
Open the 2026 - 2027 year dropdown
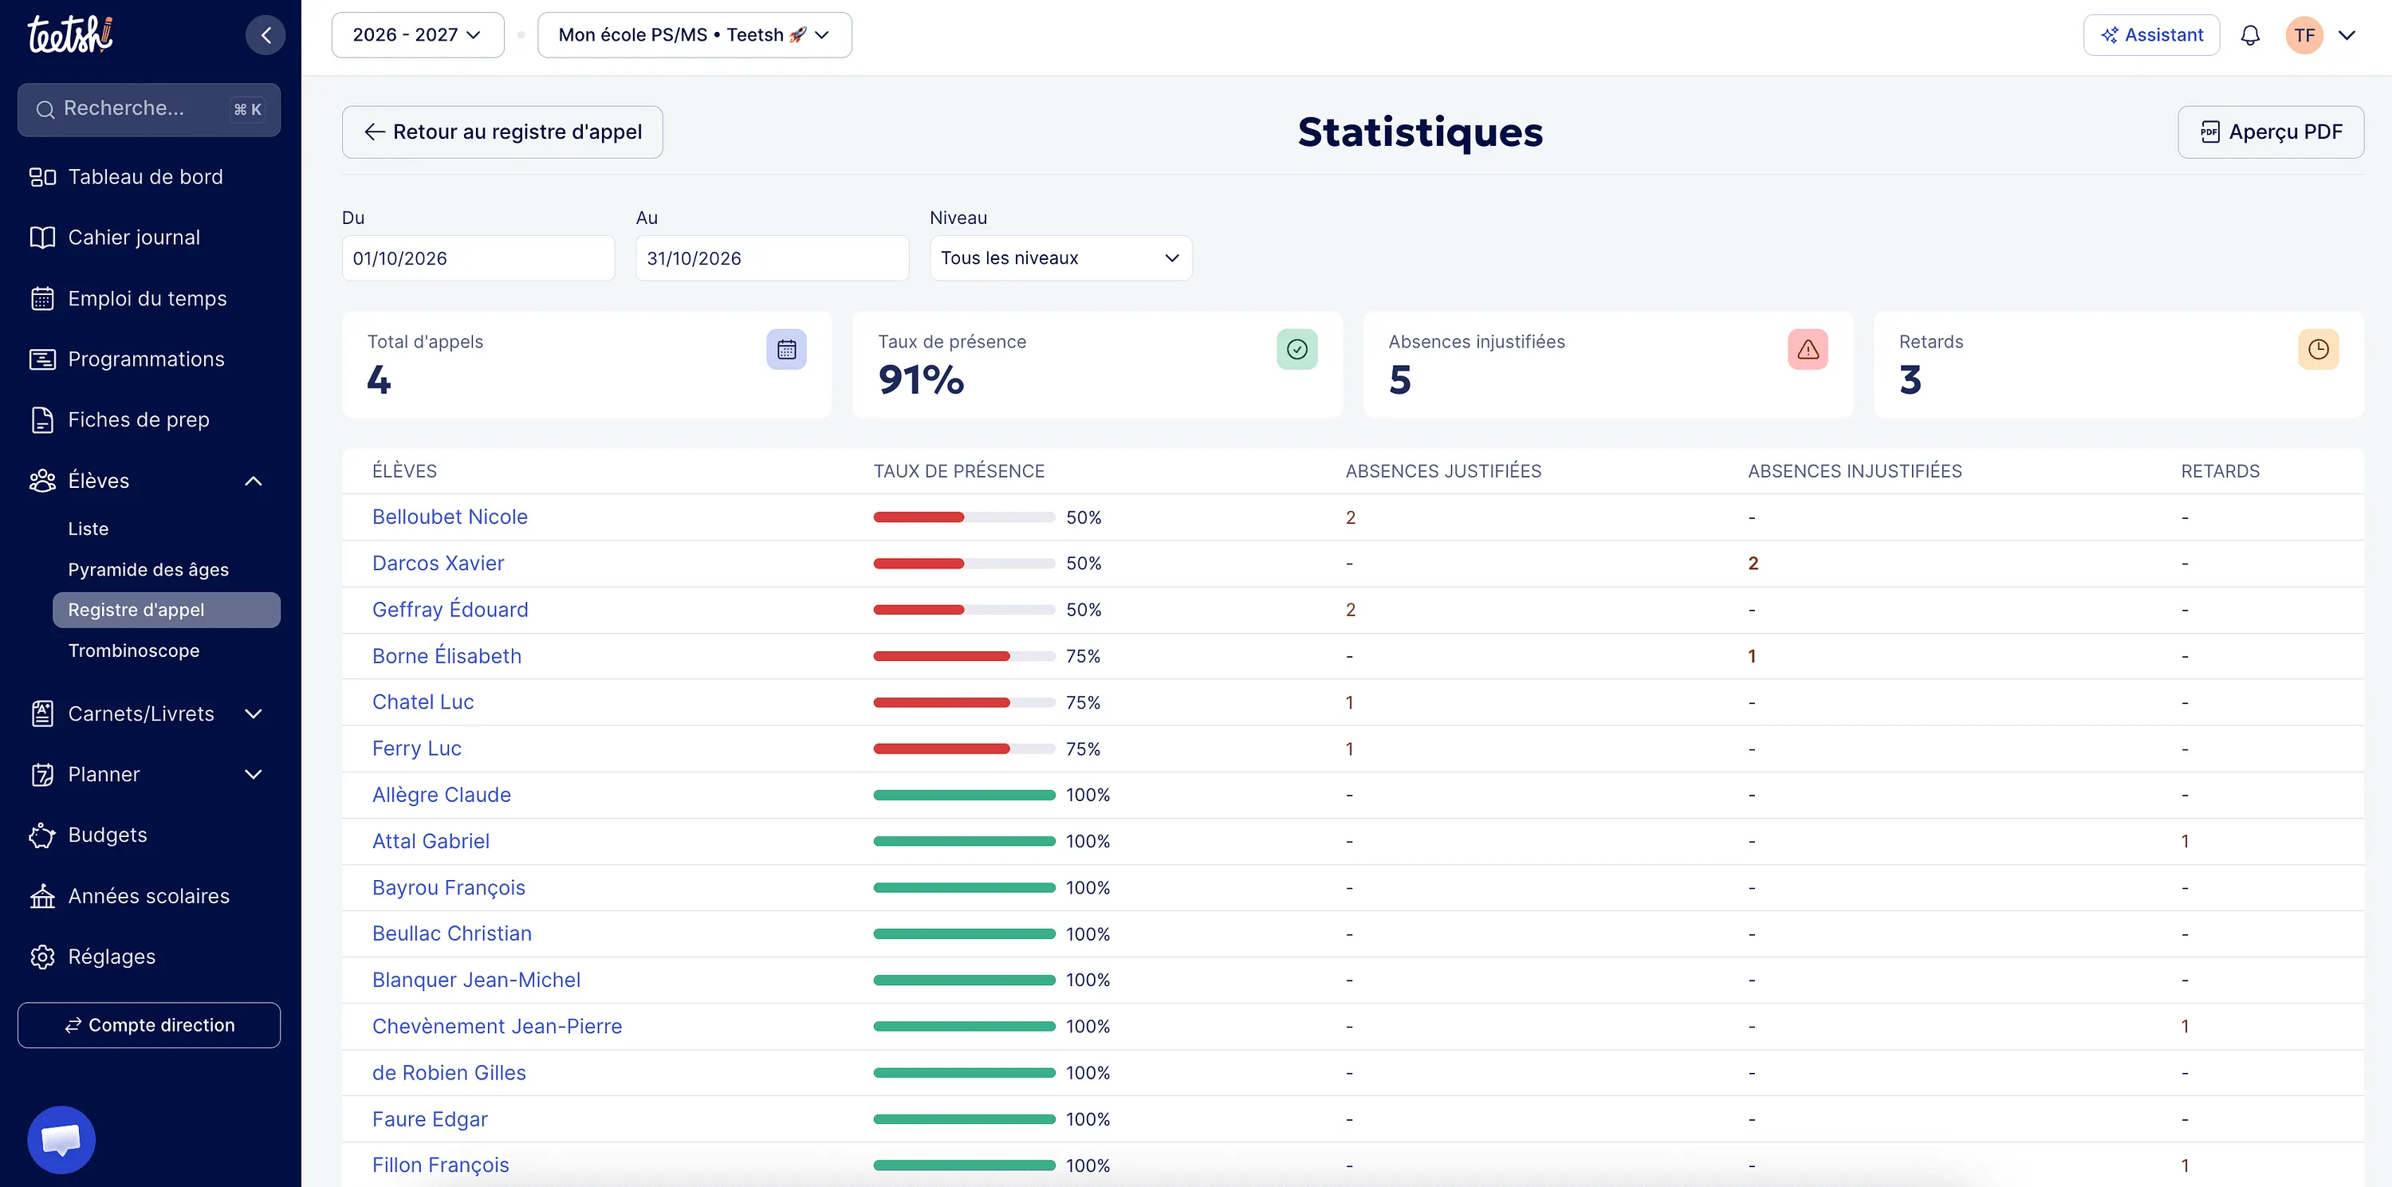tap(418, 35)
